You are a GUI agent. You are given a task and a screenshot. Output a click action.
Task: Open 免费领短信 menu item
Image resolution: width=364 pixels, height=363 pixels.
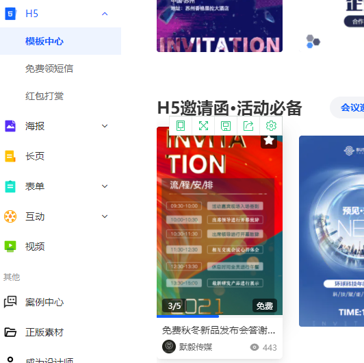click(x=49, y=68)
